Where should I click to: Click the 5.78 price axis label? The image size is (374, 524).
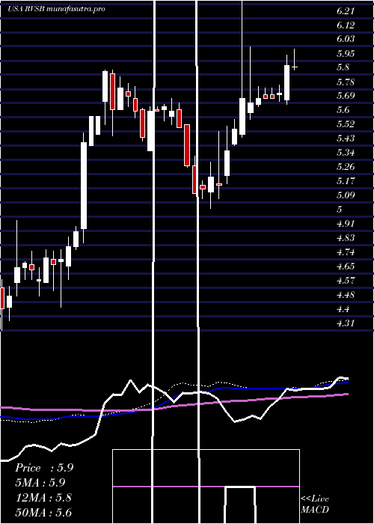[346, 82]
